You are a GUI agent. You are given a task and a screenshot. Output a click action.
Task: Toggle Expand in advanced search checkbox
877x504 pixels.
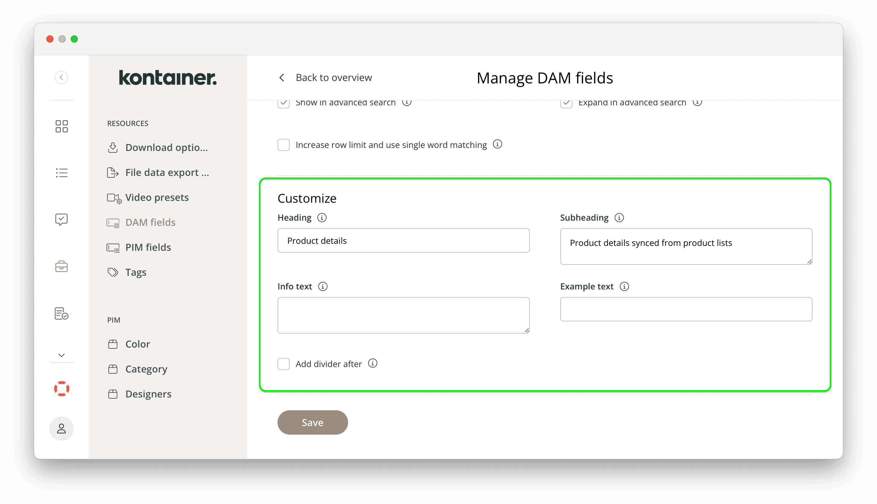[566, 102]
